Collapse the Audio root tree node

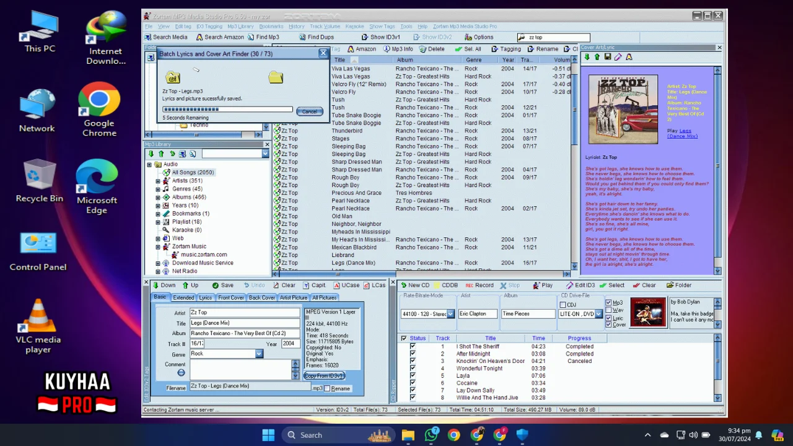149,164
